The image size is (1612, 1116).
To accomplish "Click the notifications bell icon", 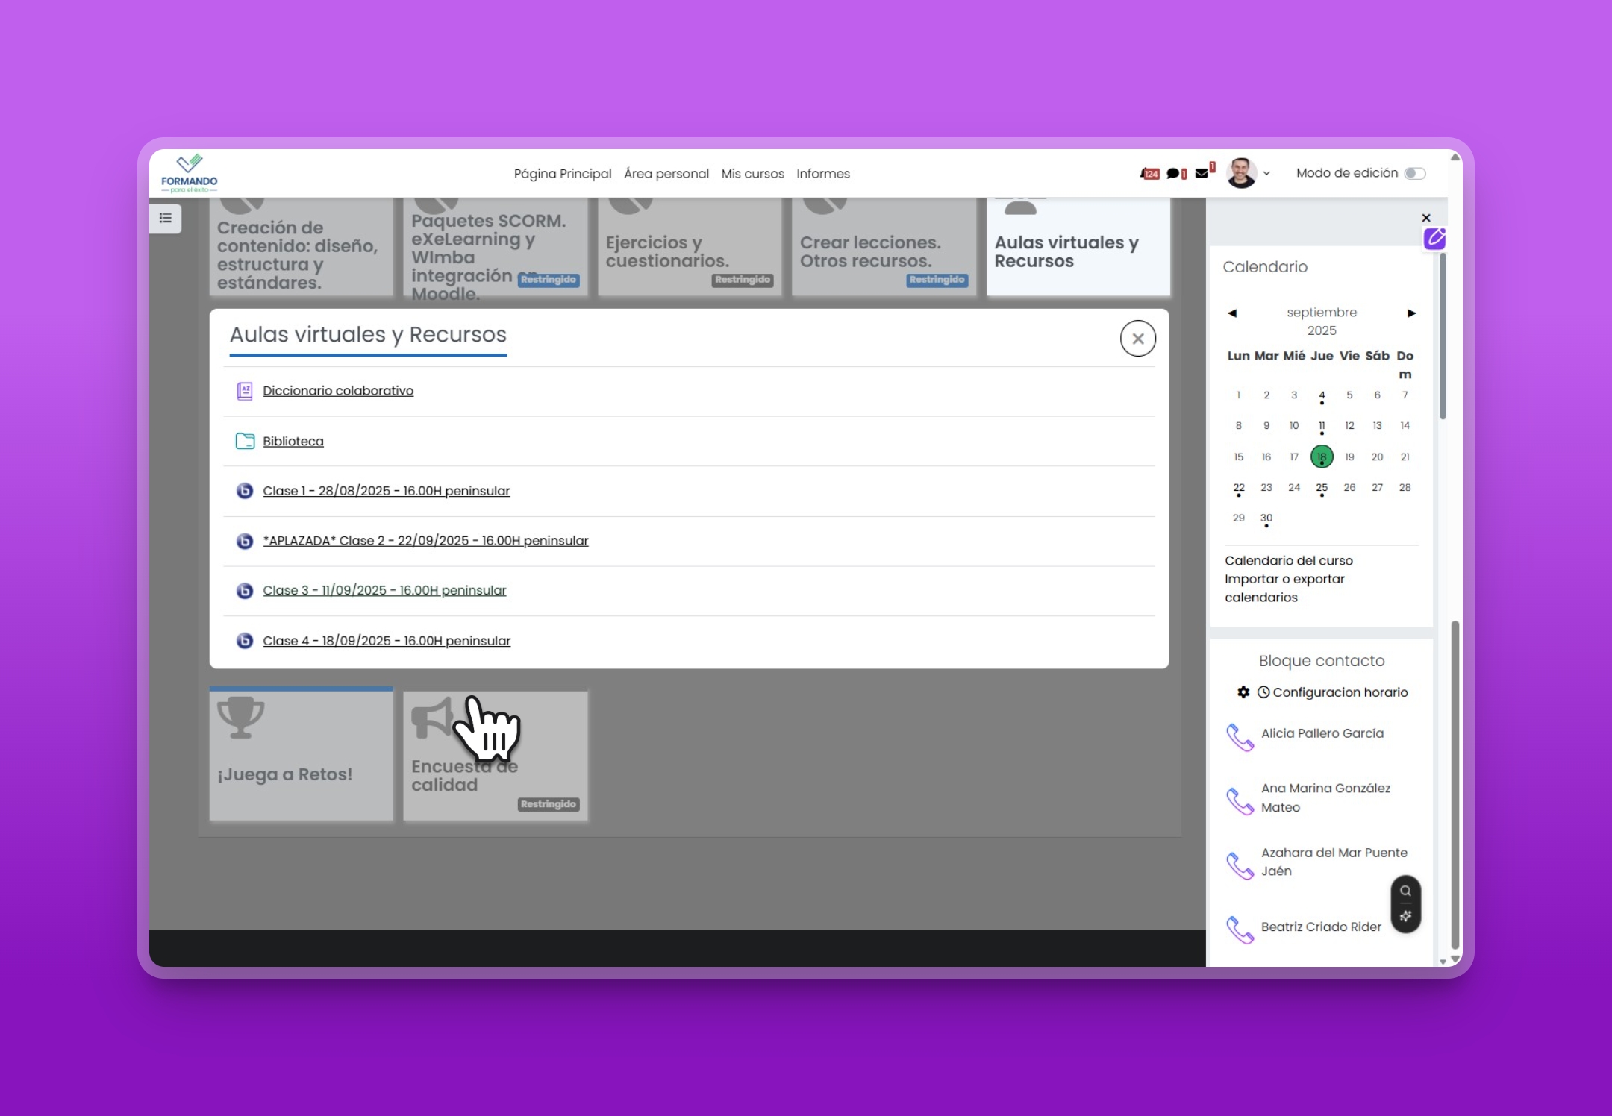I will click(x=1149, y=173).
